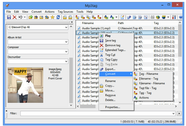Choose Rename in the context menu
The image size is (186, 126).
116,81
